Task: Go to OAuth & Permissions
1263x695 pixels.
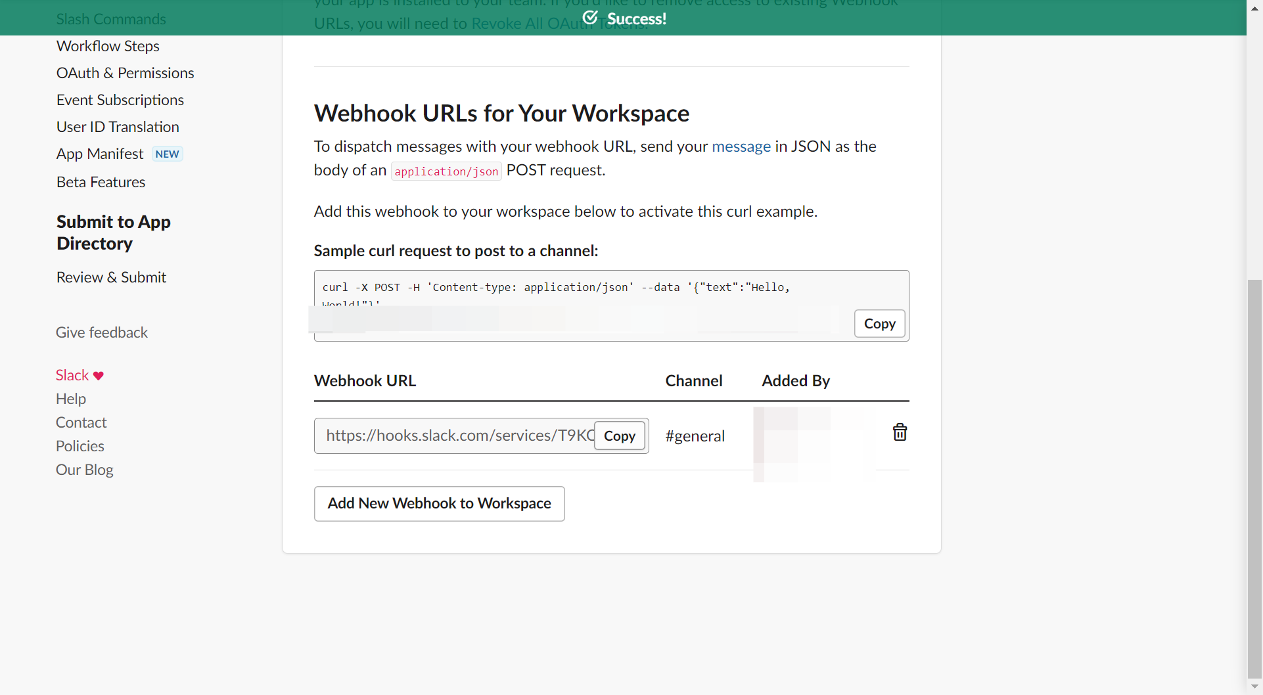Action: point(126,73)
